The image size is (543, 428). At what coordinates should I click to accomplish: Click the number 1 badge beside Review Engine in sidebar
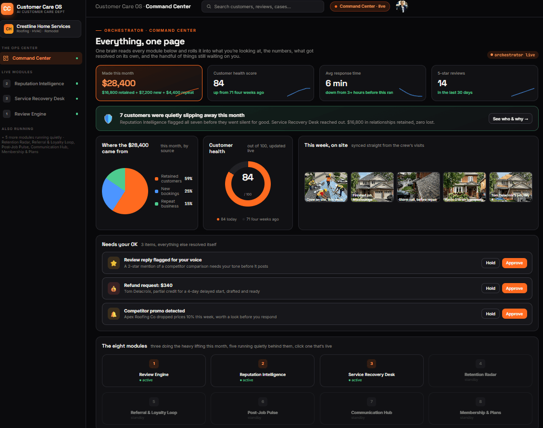pyautogui.click(x=7, y=114)
